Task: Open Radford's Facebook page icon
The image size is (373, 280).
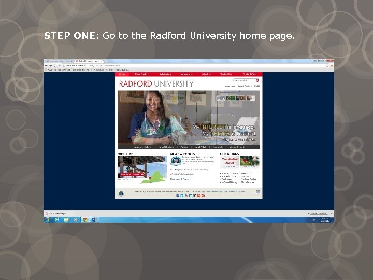Action: pos(178,195)
